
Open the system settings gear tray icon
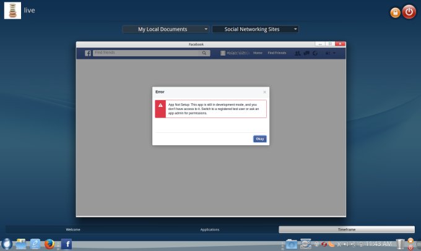click(x=306, y=244)
